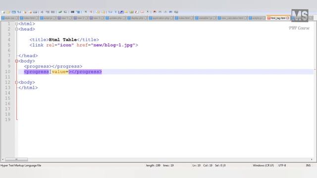This screenshot has height=178, width=317.
Task: Open the new_calculator.html tab
Action: [232, 18]
